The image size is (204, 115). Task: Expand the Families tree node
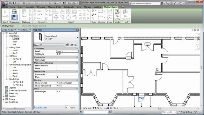coord(4,96)
